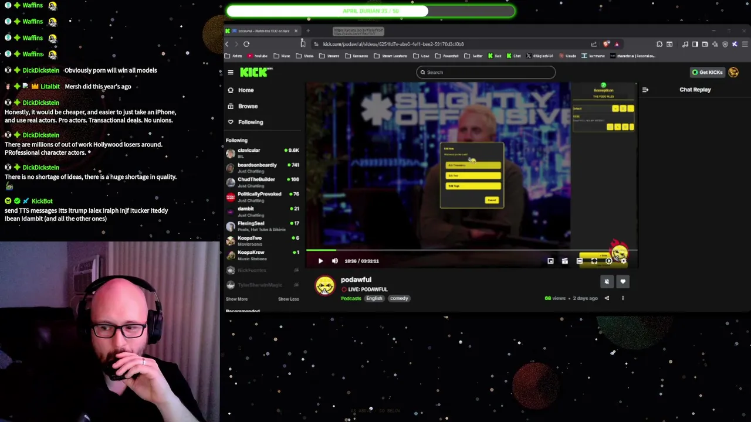Create a clip from the video player

(564, 261)
